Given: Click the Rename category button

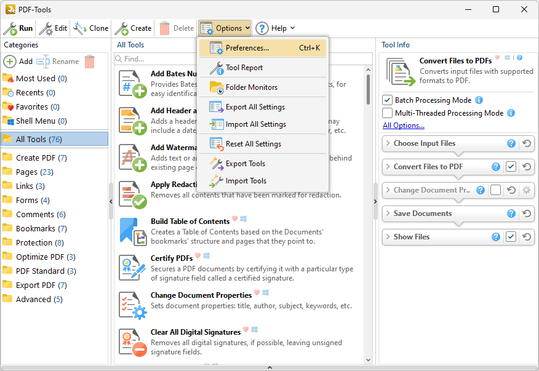Looking at the screenshot, I should (58, 62).
